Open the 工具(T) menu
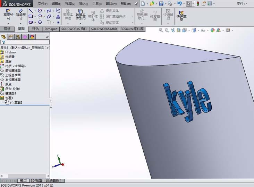The width and height of the screenshot is (254, 187). pos(97,3)
